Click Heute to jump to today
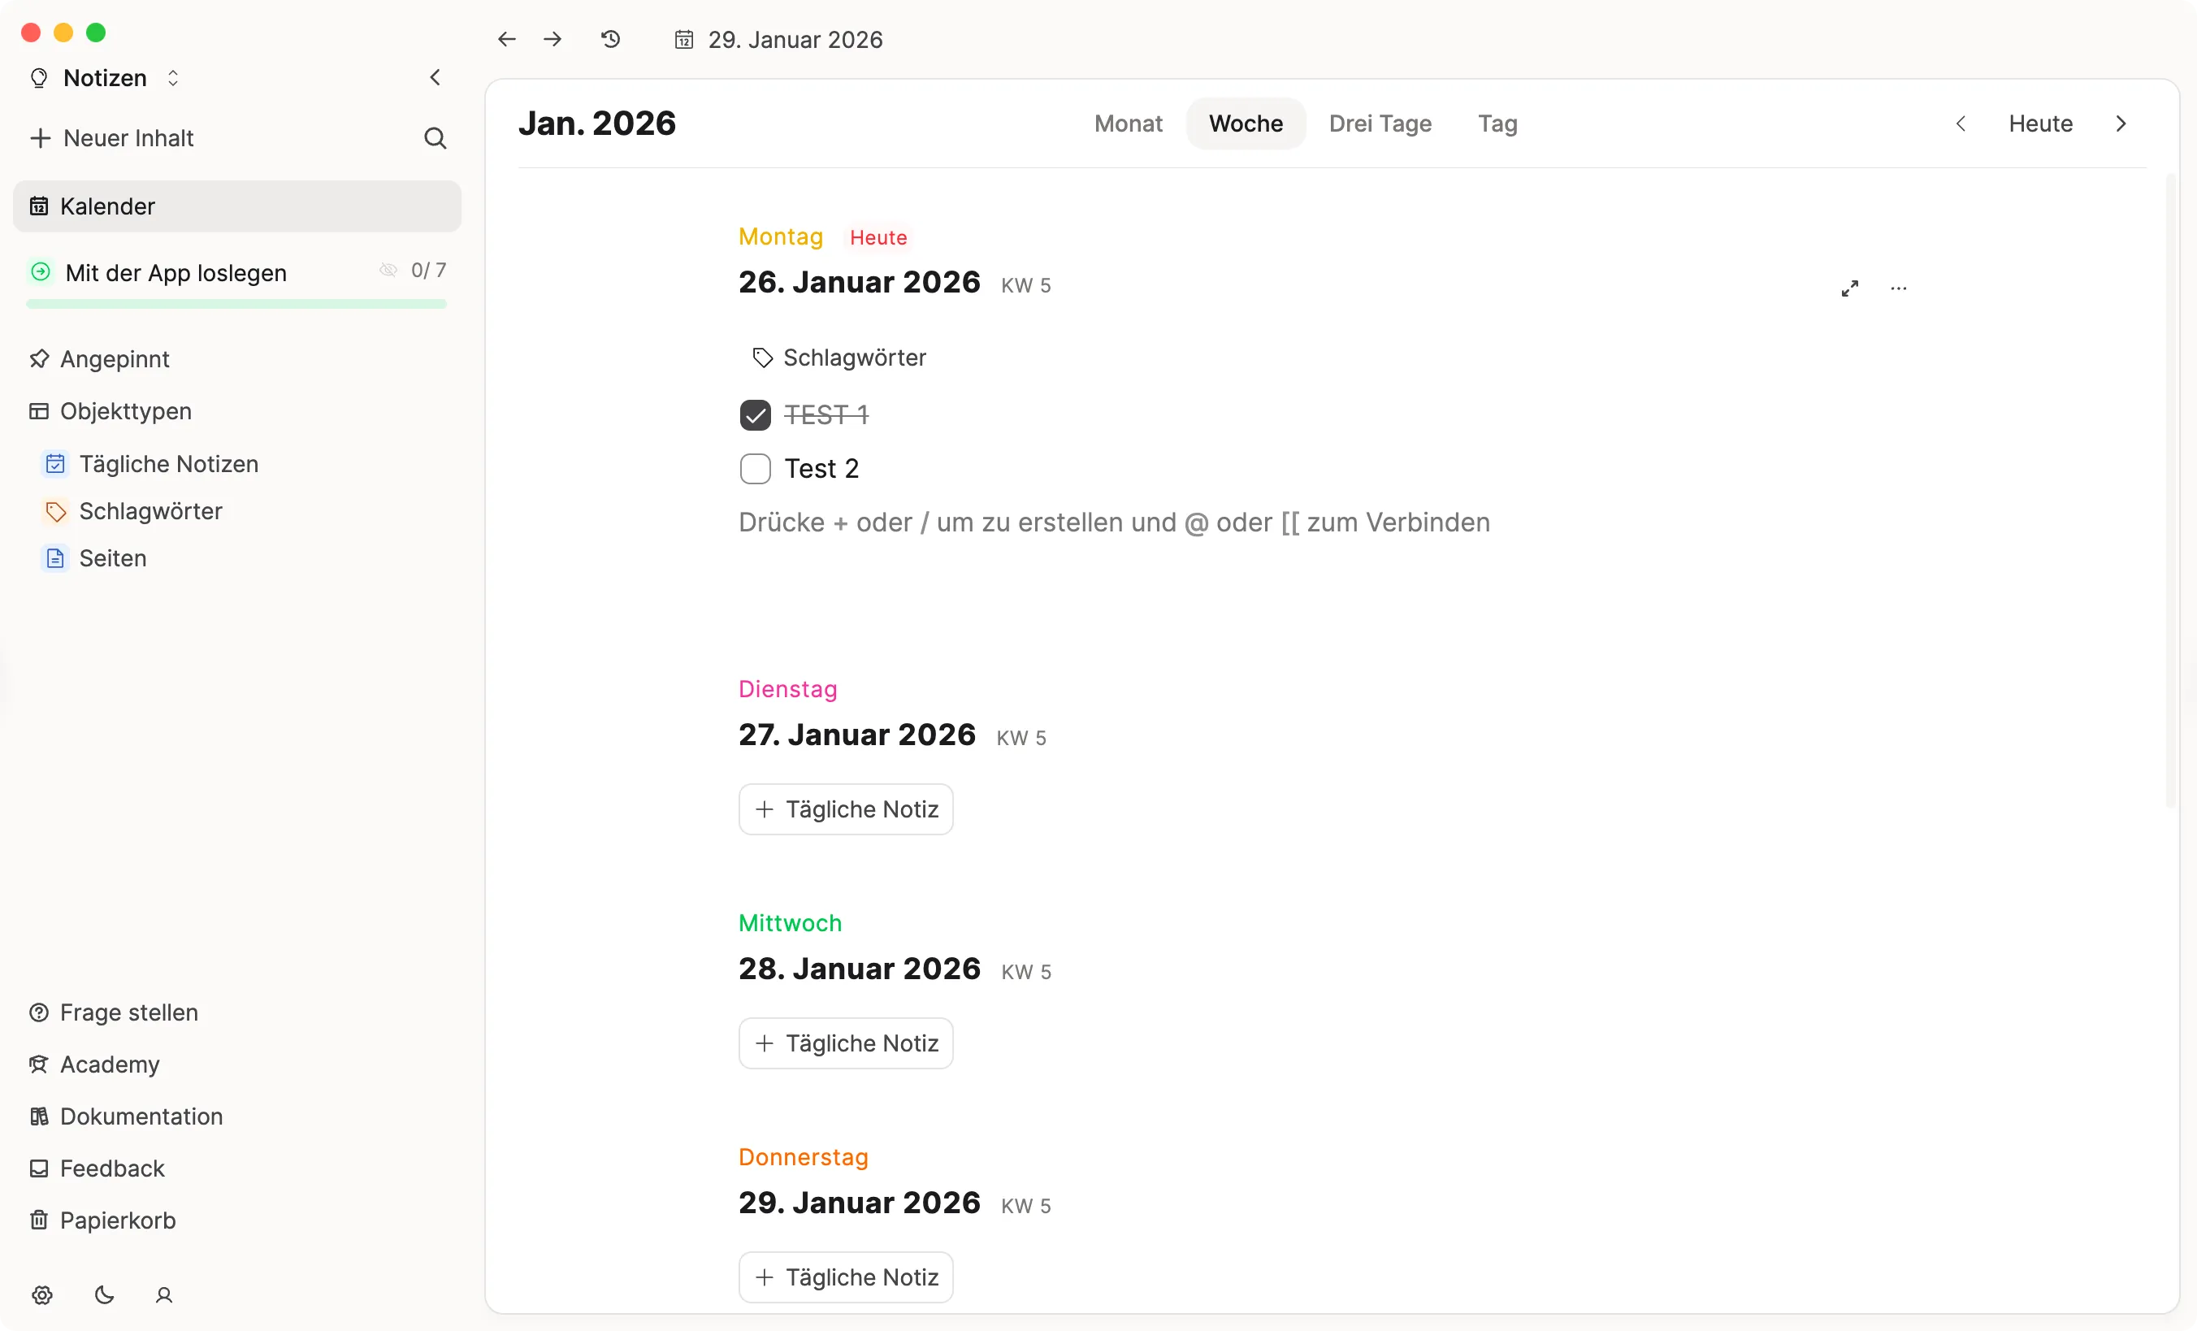 coord(2041,123)
